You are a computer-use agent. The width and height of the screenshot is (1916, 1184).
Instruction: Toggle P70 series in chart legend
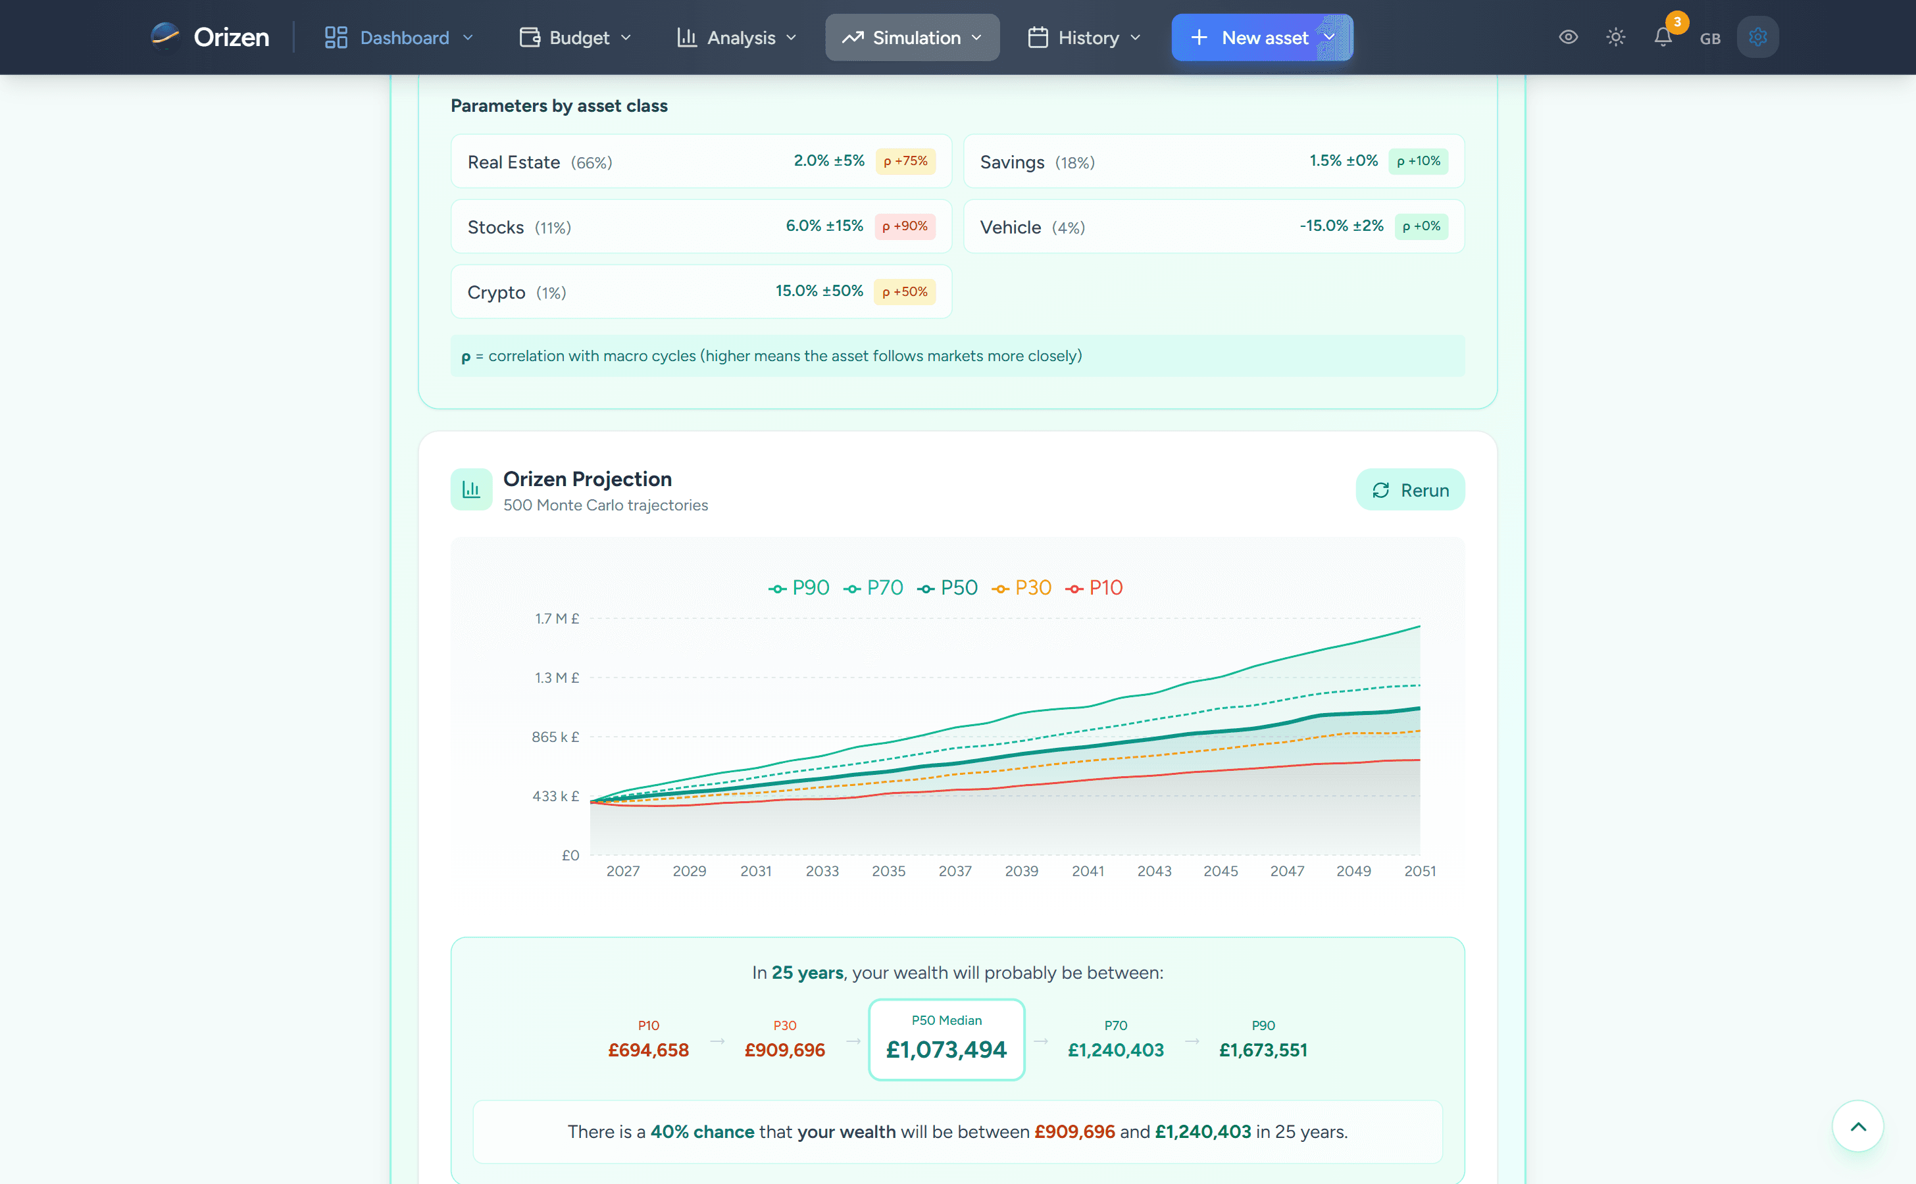(873, 588)
